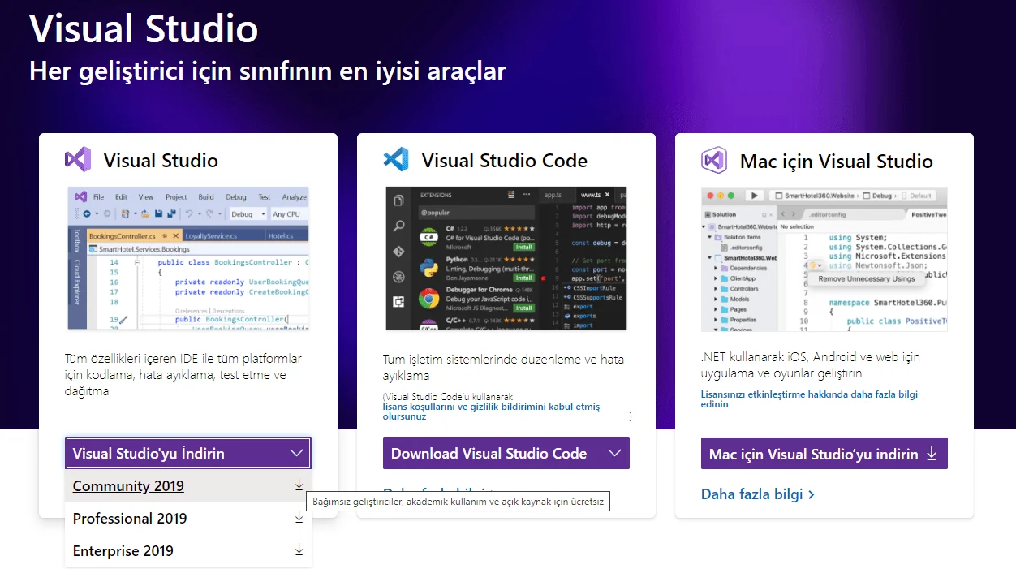Click the Visual Studio card heading text
Viewport: 1016px width, 569px height.
161,160
